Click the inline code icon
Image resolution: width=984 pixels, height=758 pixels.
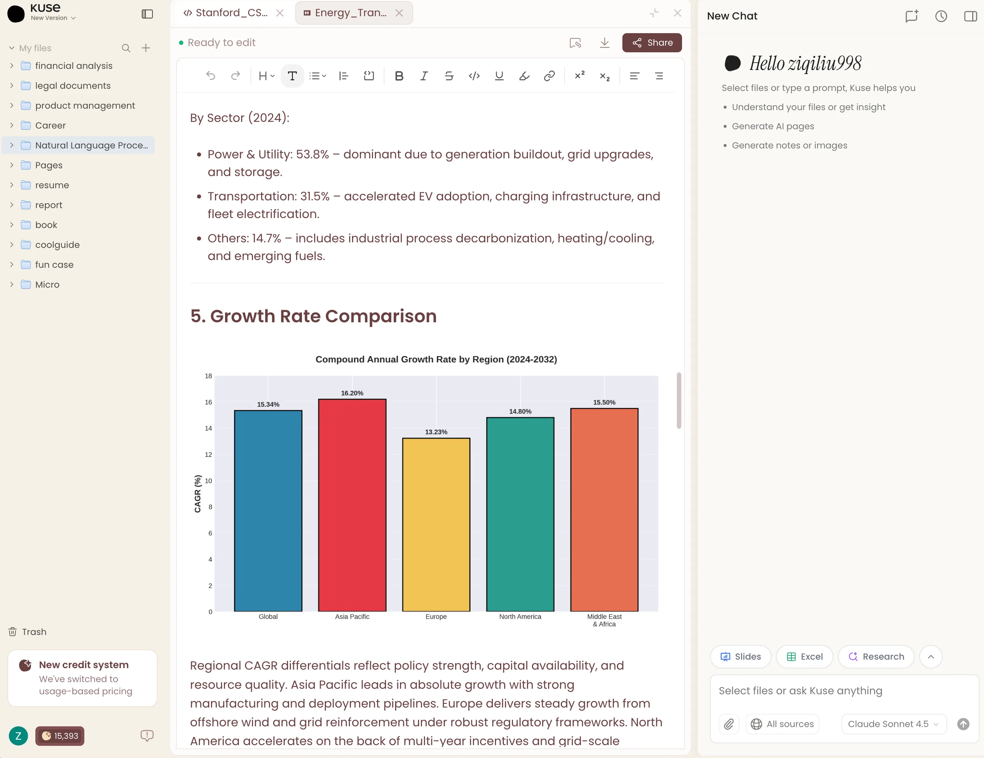tap(474, 76)
